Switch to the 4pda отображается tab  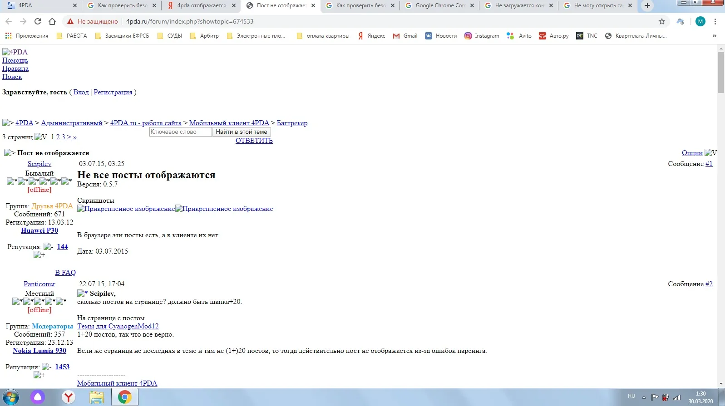click(x=201, y=5)
